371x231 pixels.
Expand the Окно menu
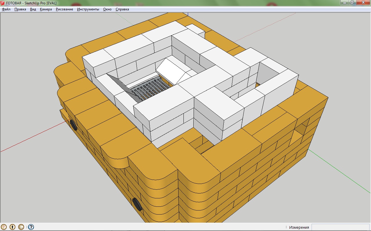107,9
